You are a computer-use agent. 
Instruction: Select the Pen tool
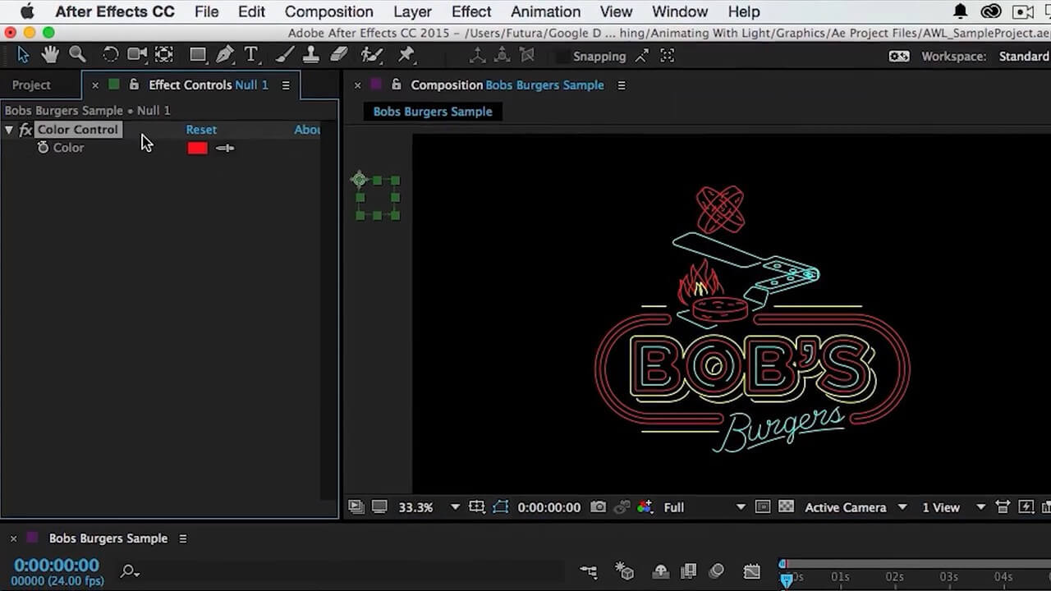(x=224, y=55)
